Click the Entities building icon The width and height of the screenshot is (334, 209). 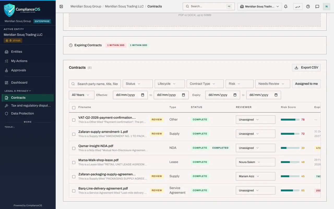point(7,52)
